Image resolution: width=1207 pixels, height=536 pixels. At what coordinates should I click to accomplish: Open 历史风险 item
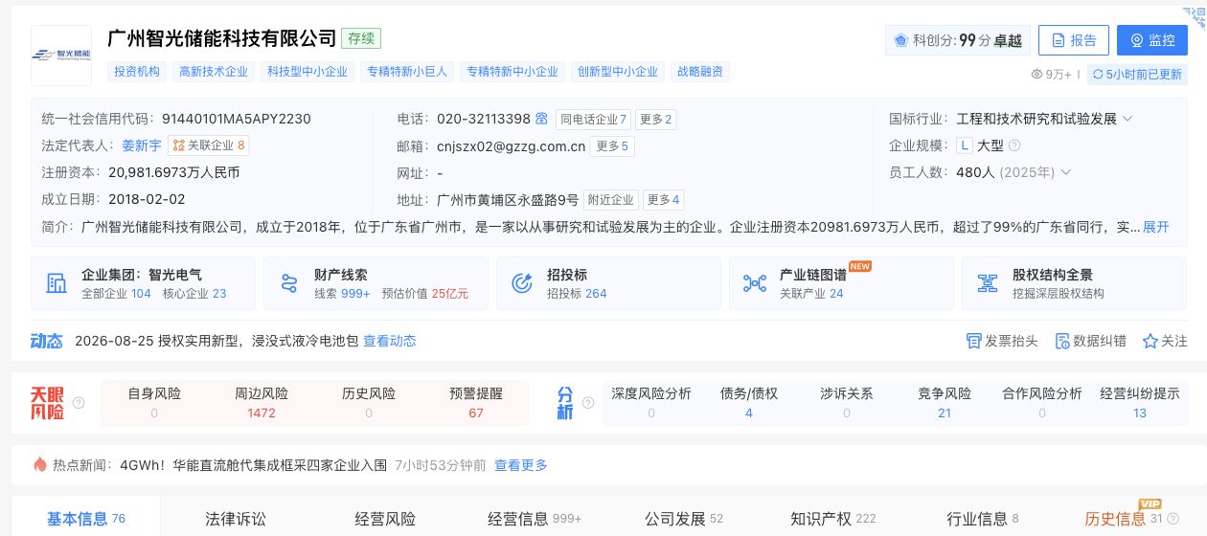tap(369, 403)
